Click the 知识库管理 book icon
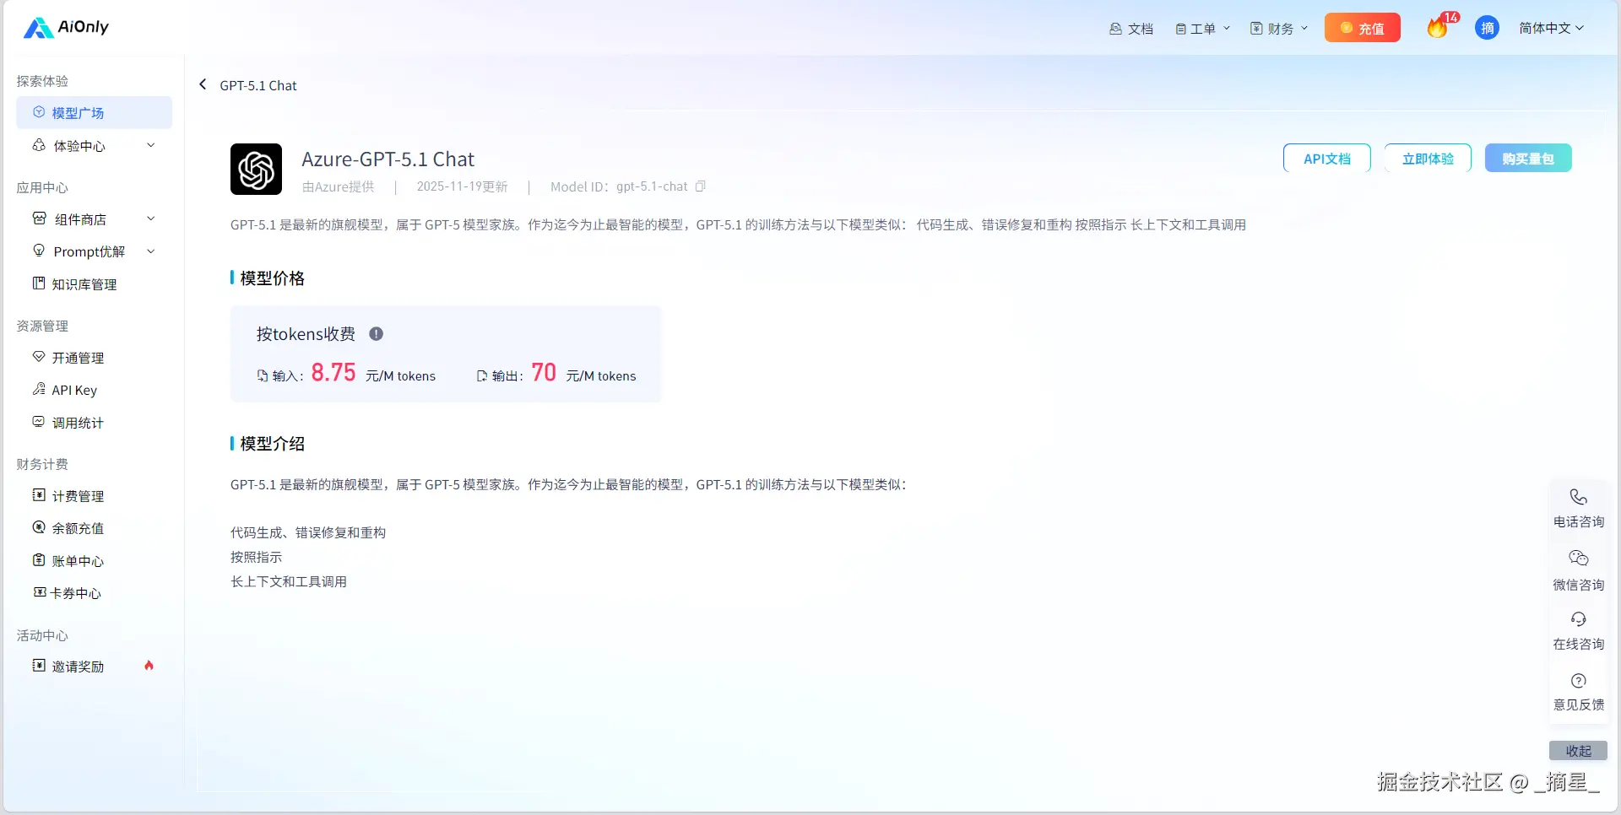 tap(39, 283)
